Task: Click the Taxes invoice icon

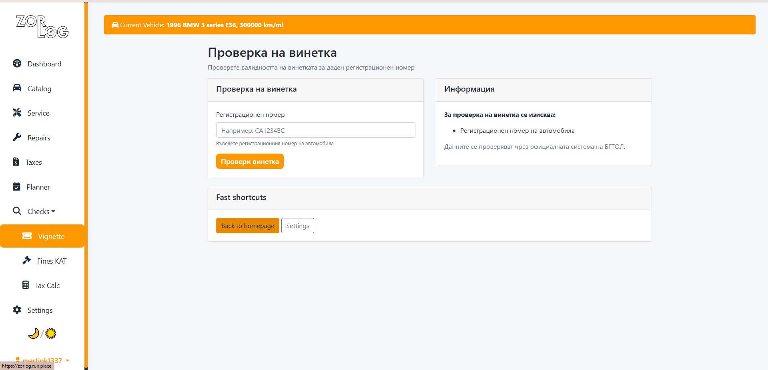Action: (16, 162)
